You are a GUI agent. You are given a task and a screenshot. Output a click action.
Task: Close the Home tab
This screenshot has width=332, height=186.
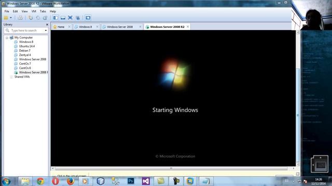click(x=69, y=27)
